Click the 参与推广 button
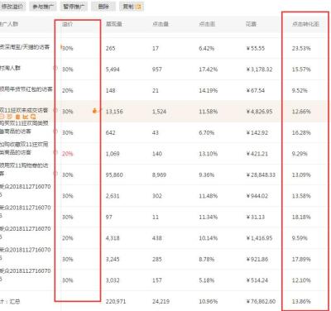 coord(43,7)
